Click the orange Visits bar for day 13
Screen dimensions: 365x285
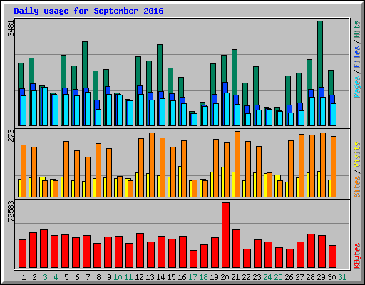[152, 165]
